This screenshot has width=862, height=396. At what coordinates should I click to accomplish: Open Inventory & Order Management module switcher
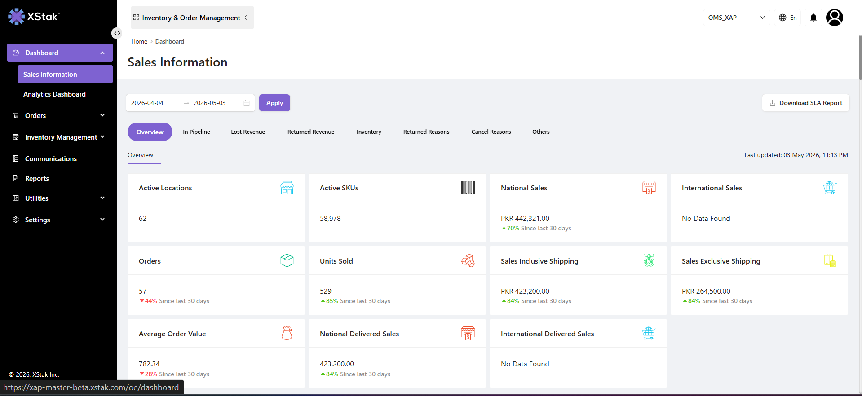click(192, 18)
